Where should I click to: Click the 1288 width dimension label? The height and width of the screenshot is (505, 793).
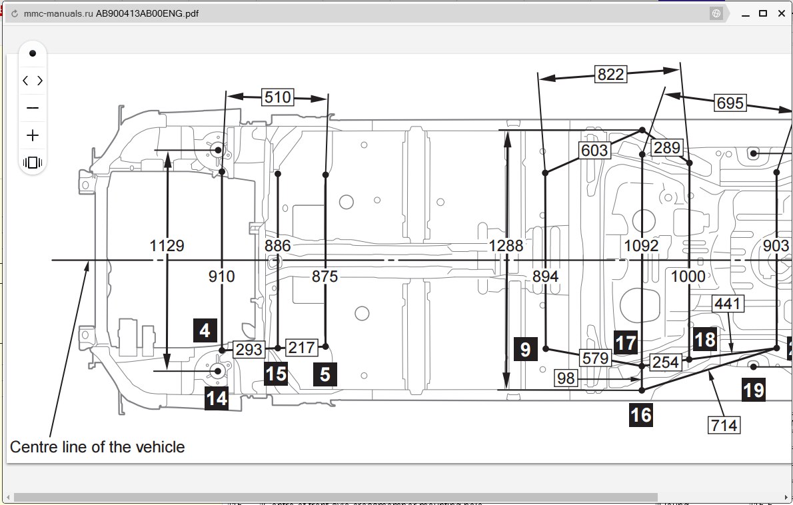[x=506, y=246]
